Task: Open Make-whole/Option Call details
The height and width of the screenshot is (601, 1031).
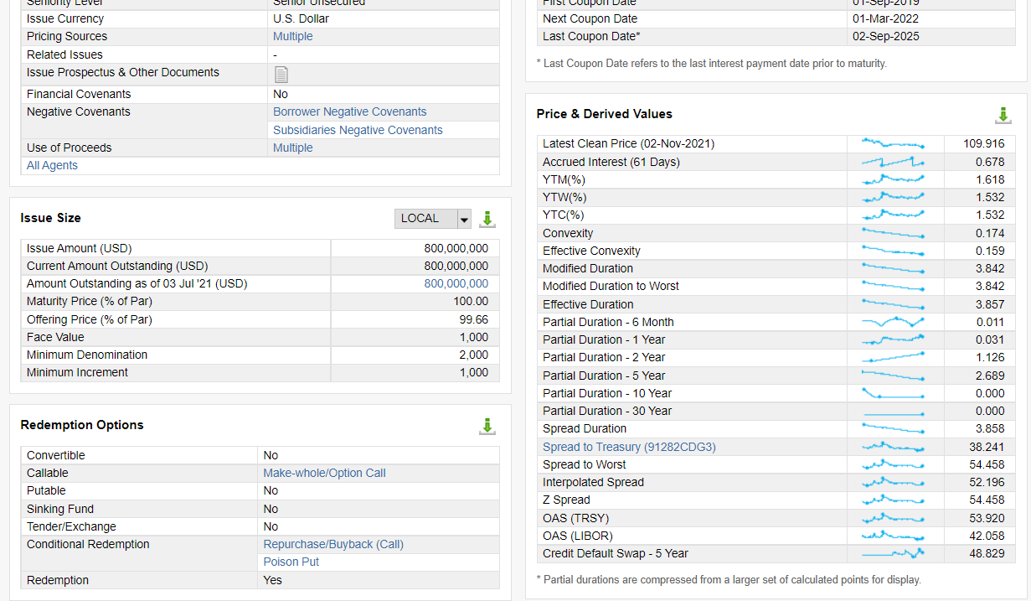Action: click(x=324, y=472)
